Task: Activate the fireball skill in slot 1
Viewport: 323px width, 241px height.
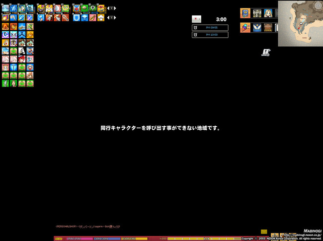Action: 5,18
